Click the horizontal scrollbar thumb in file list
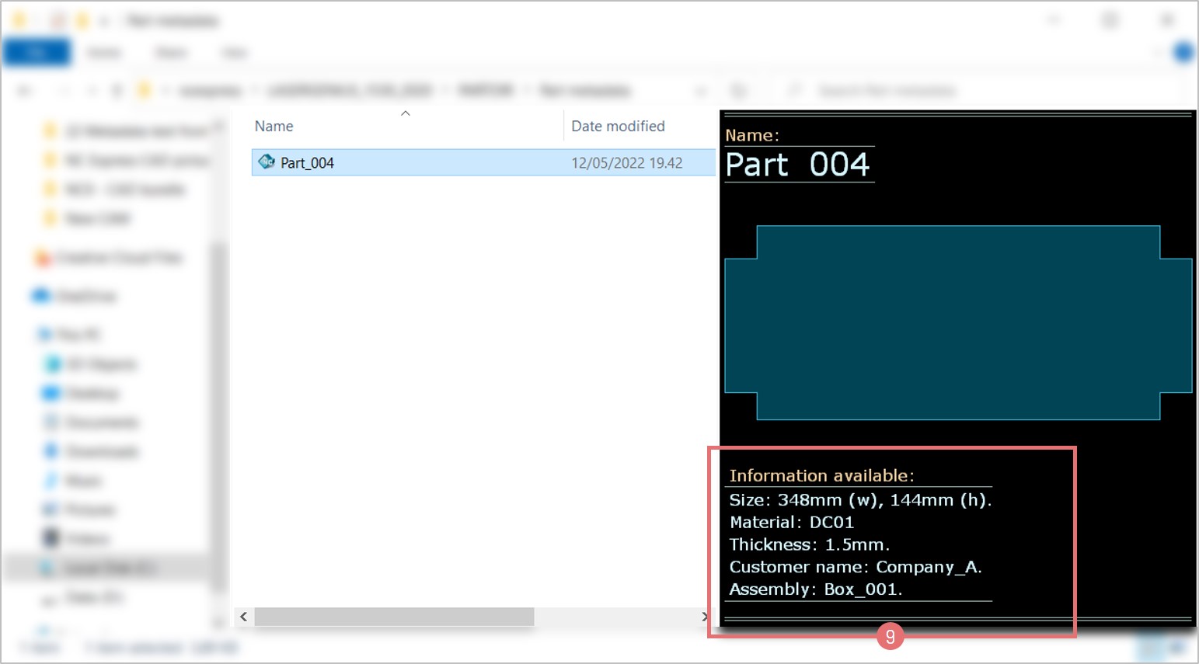The width and height of the screenshot is (1199, 664). click(x=394, y=617)
